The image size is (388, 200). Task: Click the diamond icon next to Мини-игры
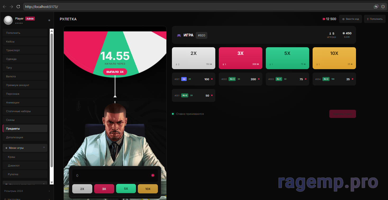[x=6, y=148]
